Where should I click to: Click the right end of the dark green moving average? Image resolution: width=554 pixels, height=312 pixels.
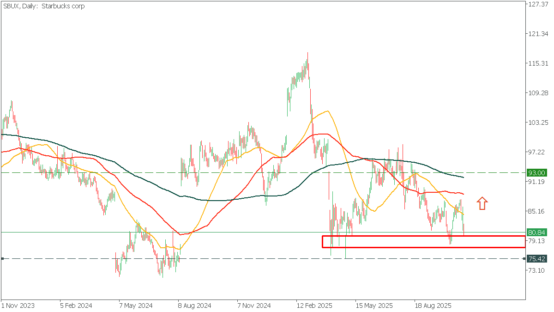[463, 177]
